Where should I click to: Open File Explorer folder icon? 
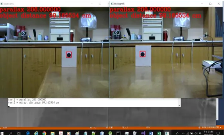52,133
